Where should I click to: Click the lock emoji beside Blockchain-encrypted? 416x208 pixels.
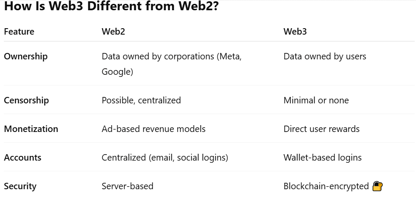pyautogui.click(x=377, y=186)
